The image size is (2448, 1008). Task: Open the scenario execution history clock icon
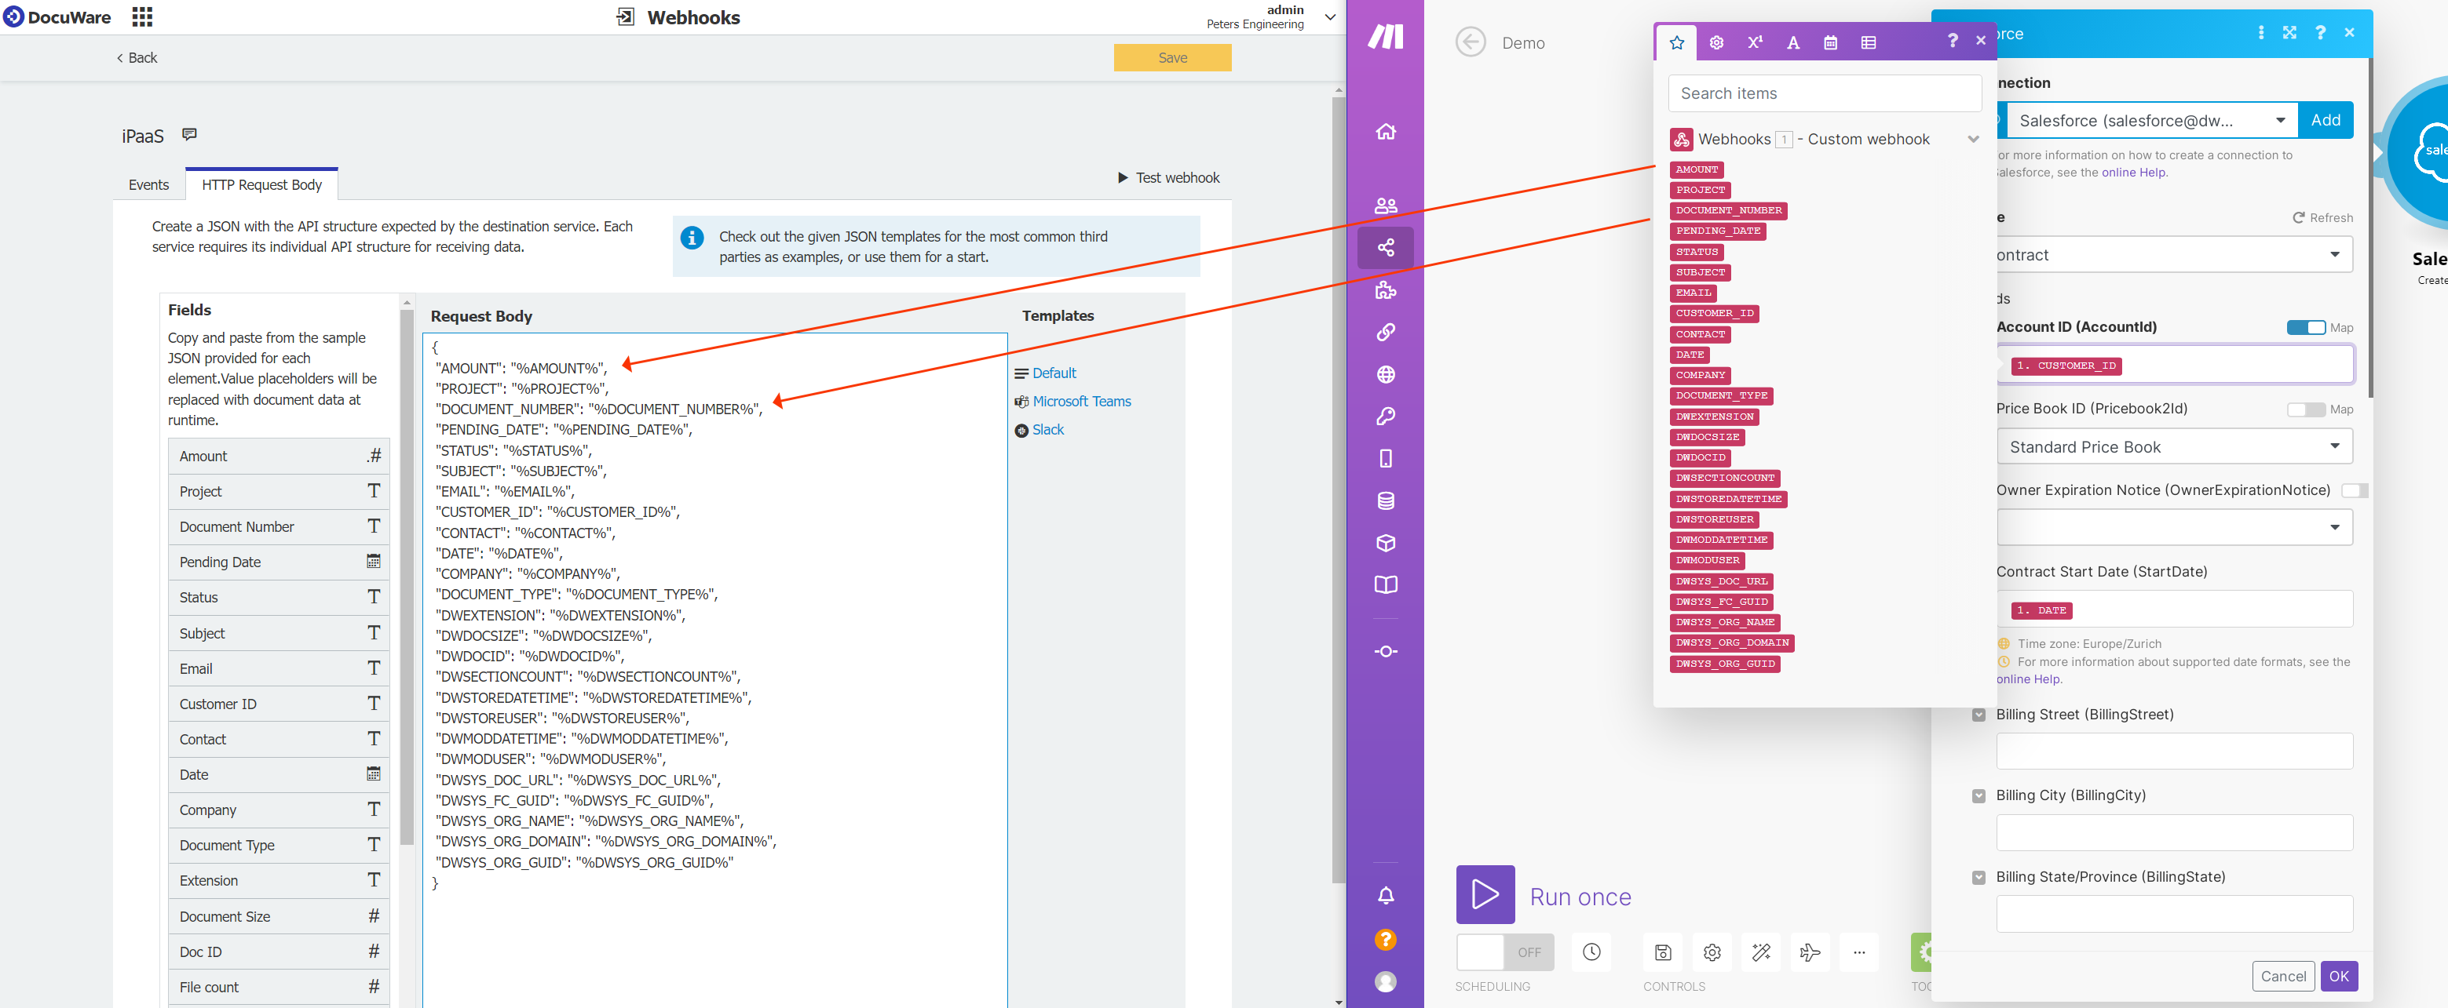coord(1591,952)
